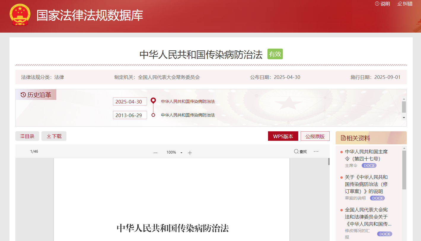Open 中华人民共和国主席令（第四十七号） document
Screen dimensions: 421x241
tap(366, 155)
